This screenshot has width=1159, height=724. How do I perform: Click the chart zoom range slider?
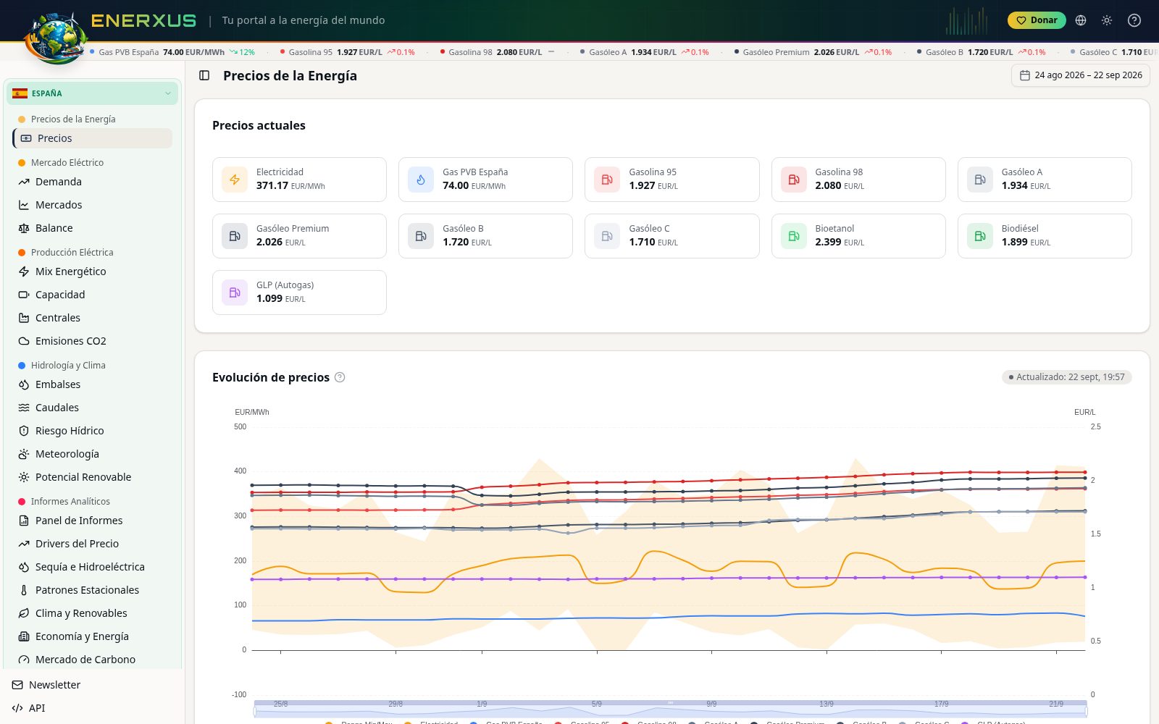click(670, 708)
